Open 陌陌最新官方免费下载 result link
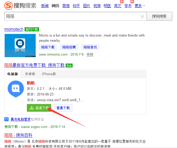Image resolution: width=177 pixels, height=148 pixels. [x=34, y=65]
